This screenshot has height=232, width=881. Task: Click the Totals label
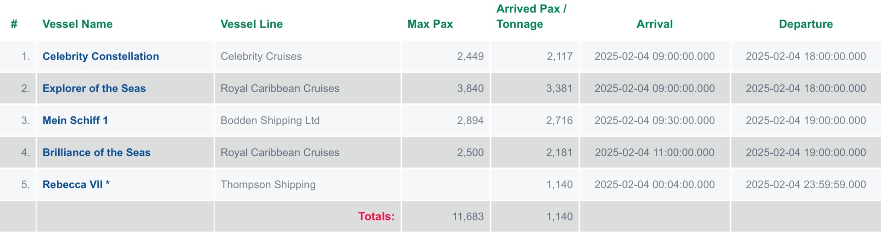376,216
